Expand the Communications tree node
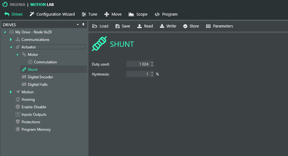288x156 pixels. [x=11, y=40]
